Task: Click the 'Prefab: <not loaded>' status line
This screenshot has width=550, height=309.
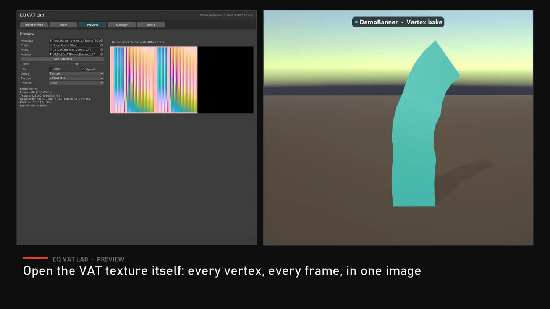Action: [34, 106]
